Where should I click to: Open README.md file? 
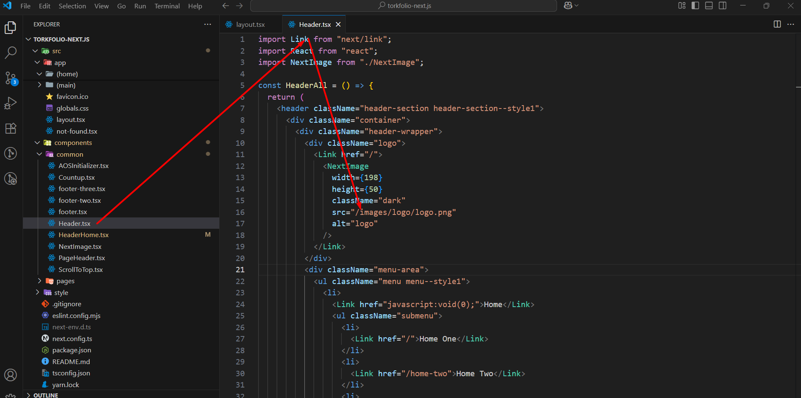[x=121, y=362]
